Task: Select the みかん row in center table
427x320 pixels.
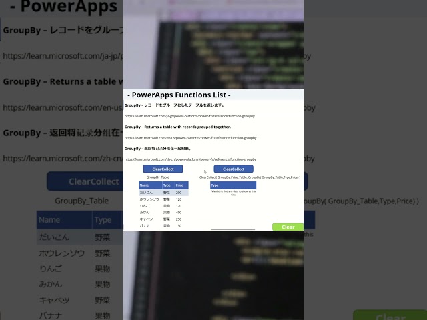Action: point(163,212)
